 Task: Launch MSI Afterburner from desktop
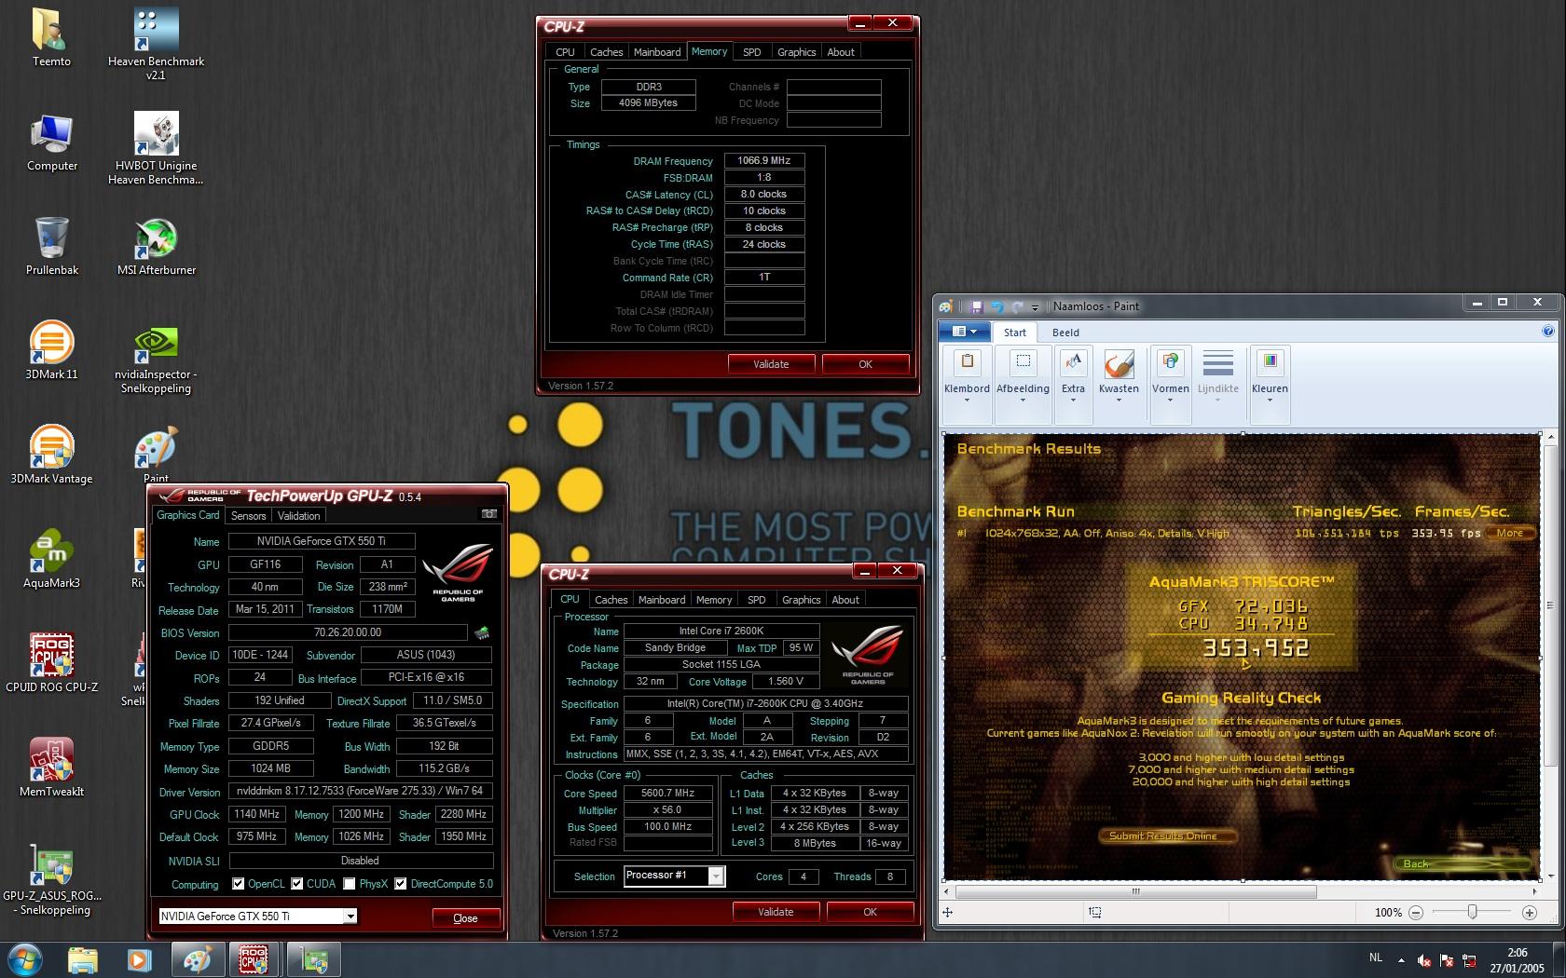pos(156,246)
